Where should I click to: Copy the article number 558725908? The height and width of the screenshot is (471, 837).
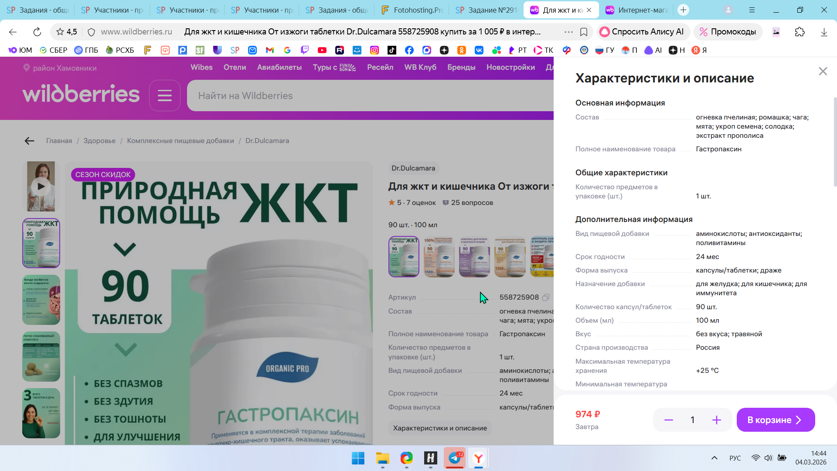pos(546,297)
